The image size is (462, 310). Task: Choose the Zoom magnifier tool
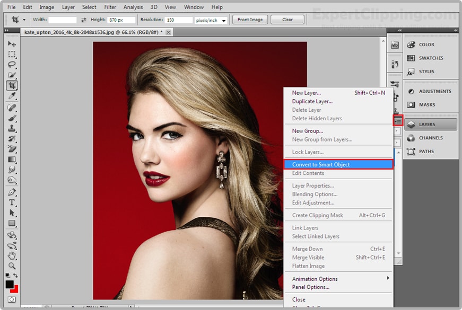coord(12,265)
